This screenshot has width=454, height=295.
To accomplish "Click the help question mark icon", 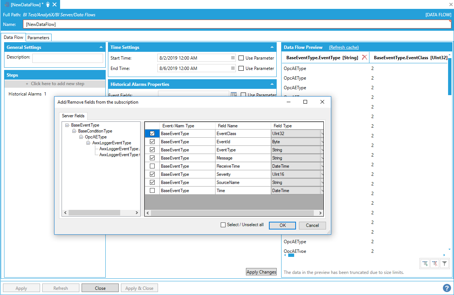I will pyautogui.click(x=447, y=288).
